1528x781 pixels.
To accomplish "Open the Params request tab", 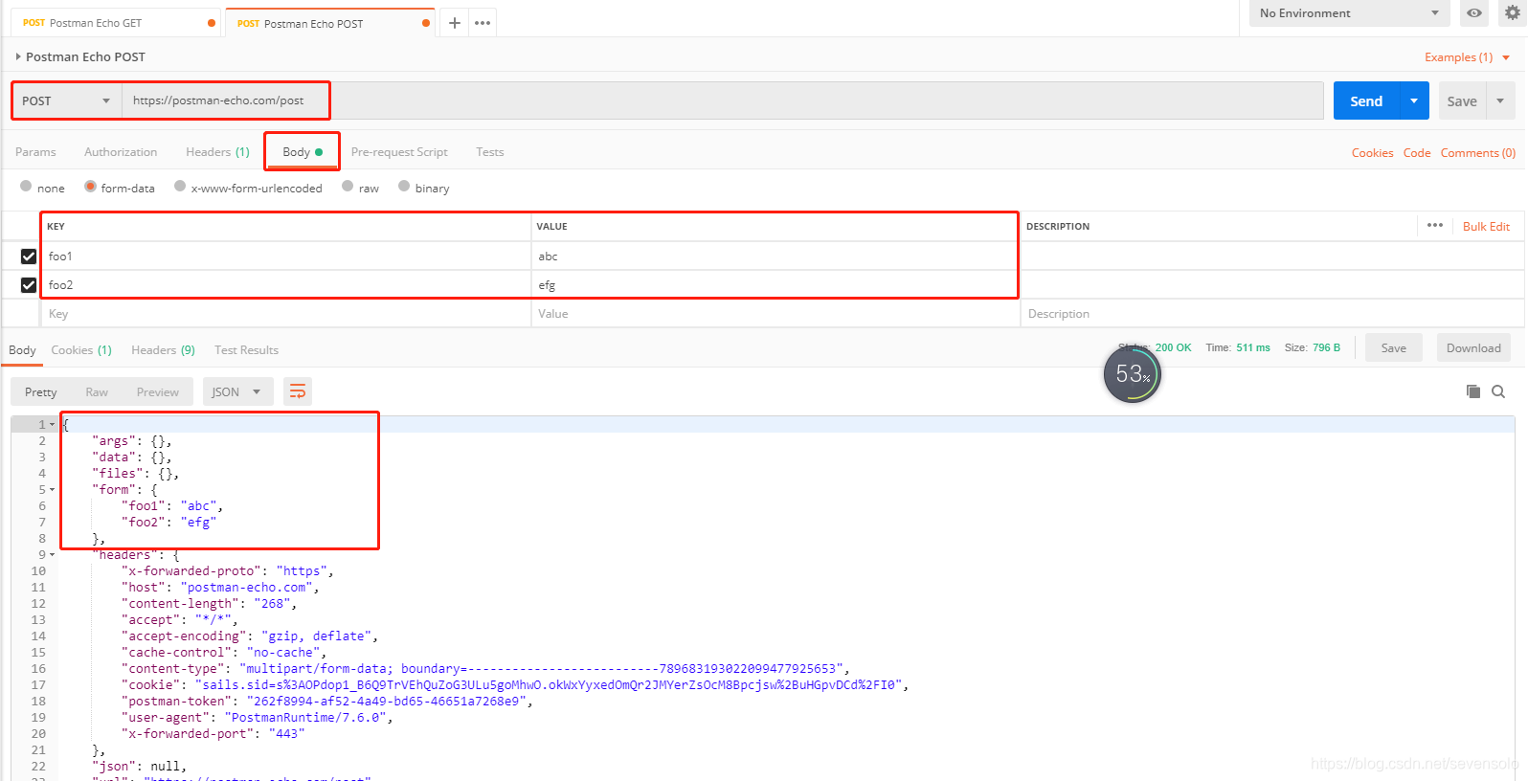I will pos(35,152).
